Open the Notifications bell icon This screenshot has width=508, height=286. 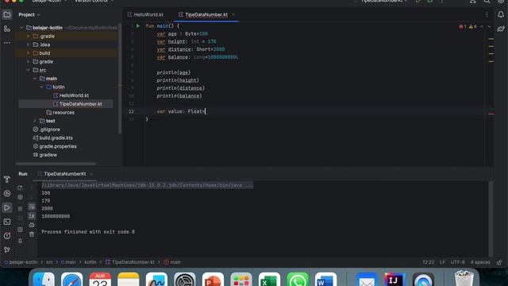click(x=501, y=14)
